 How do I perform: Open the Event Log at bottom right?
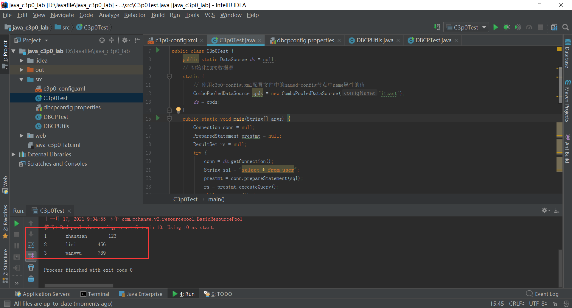click(x=546, y=294)
